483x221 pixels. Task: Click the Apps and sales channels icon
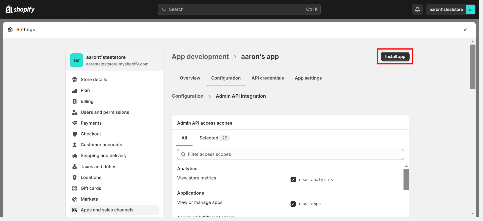click(75, 210)
